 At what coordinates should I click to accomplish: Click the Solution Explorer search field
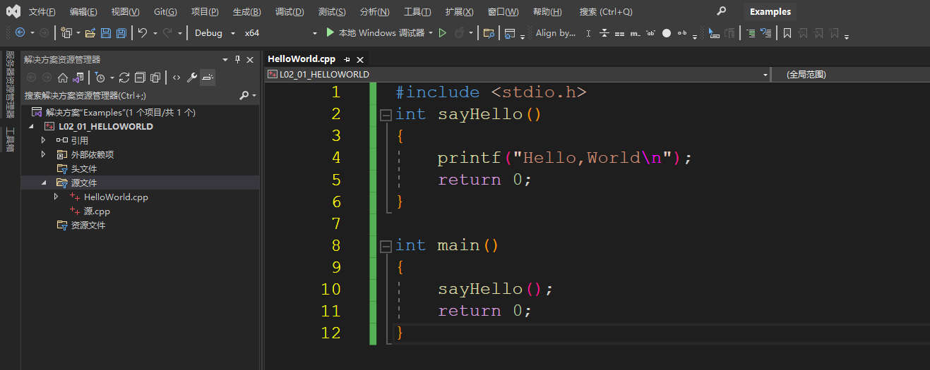[x=133, y=95]
